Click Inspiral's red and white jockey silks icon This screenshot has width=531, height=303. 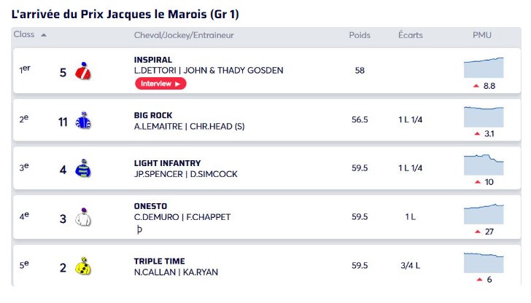83,71
